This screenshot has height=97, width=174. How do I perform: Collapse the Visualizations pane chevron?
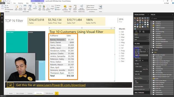148,15
